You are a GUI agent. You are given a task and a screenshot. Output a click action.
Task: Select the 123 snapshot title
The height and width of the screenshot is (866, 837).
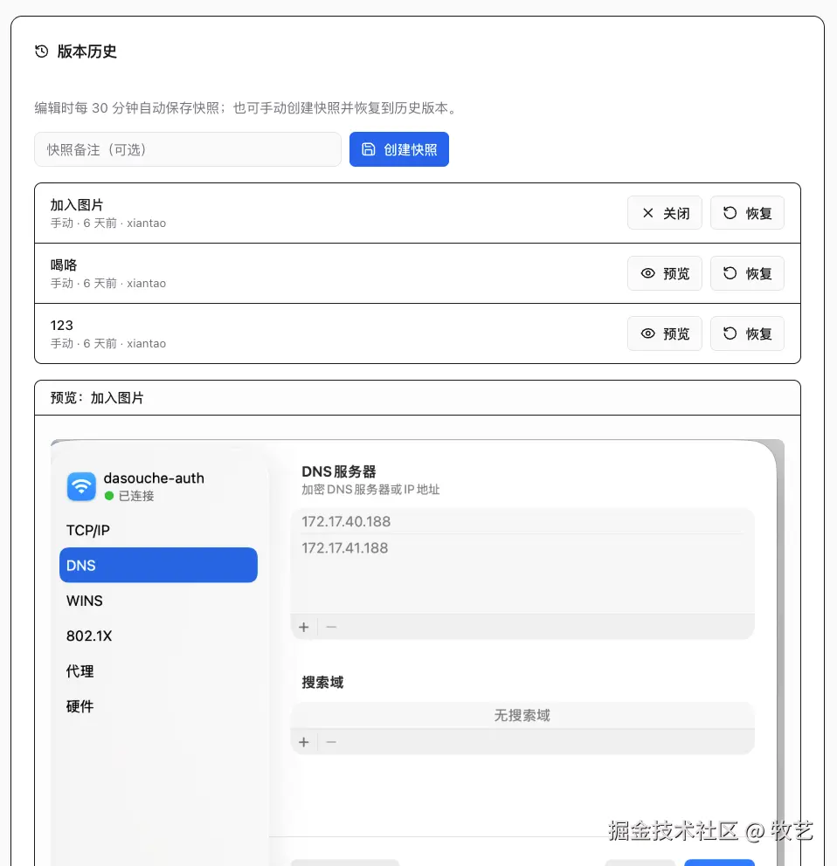(61, 326)
